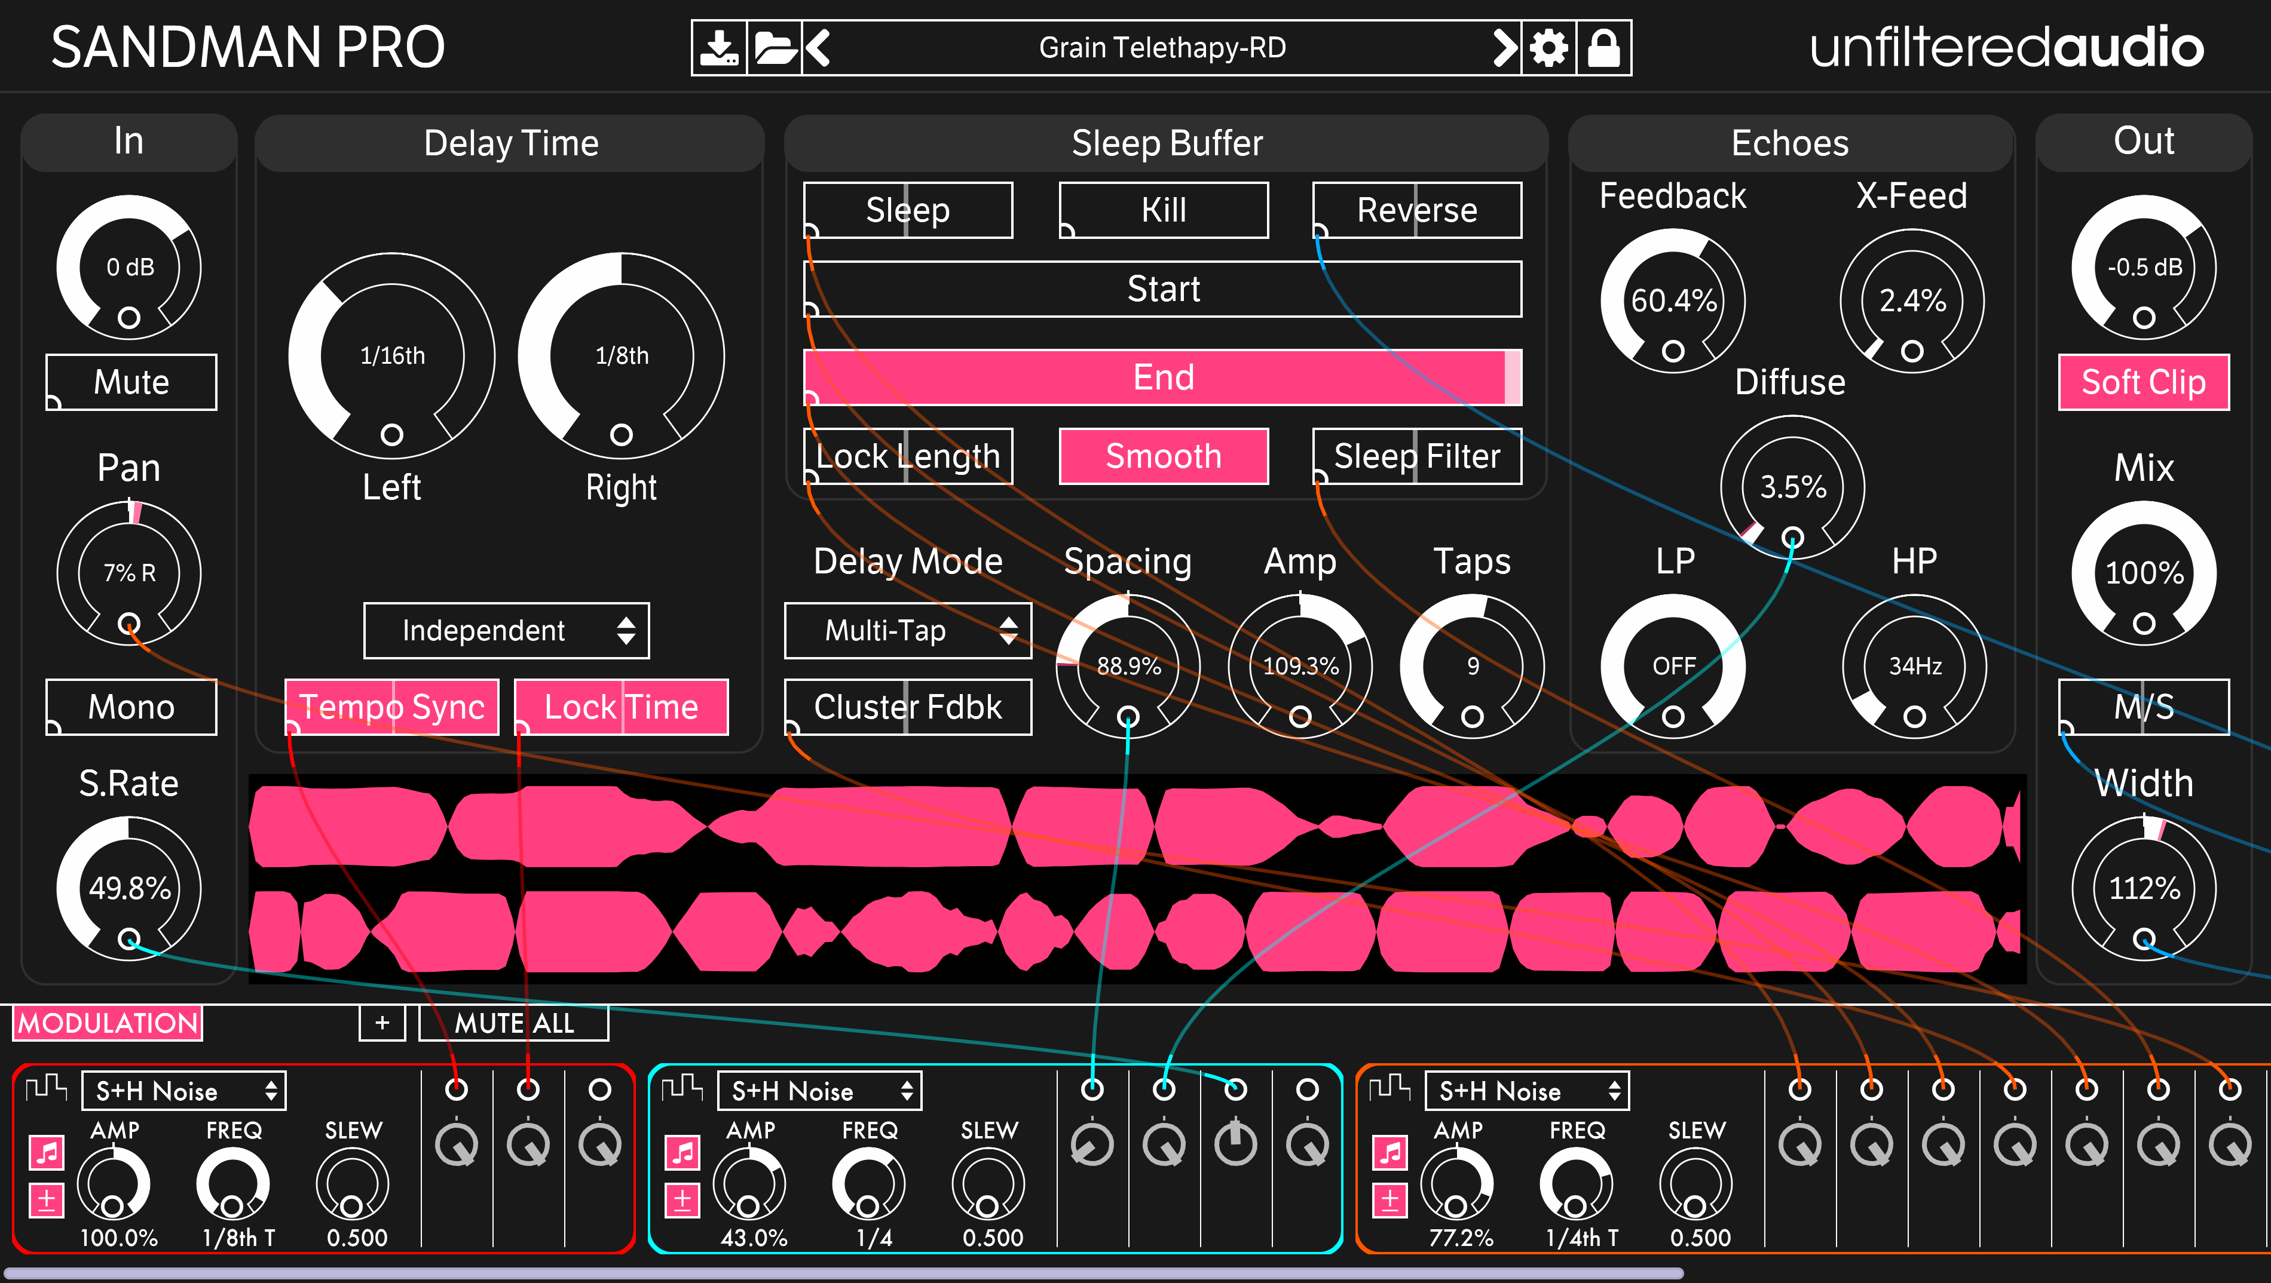Toggle tempo-sync note icon on cyan modulator

coord(682,1152)
